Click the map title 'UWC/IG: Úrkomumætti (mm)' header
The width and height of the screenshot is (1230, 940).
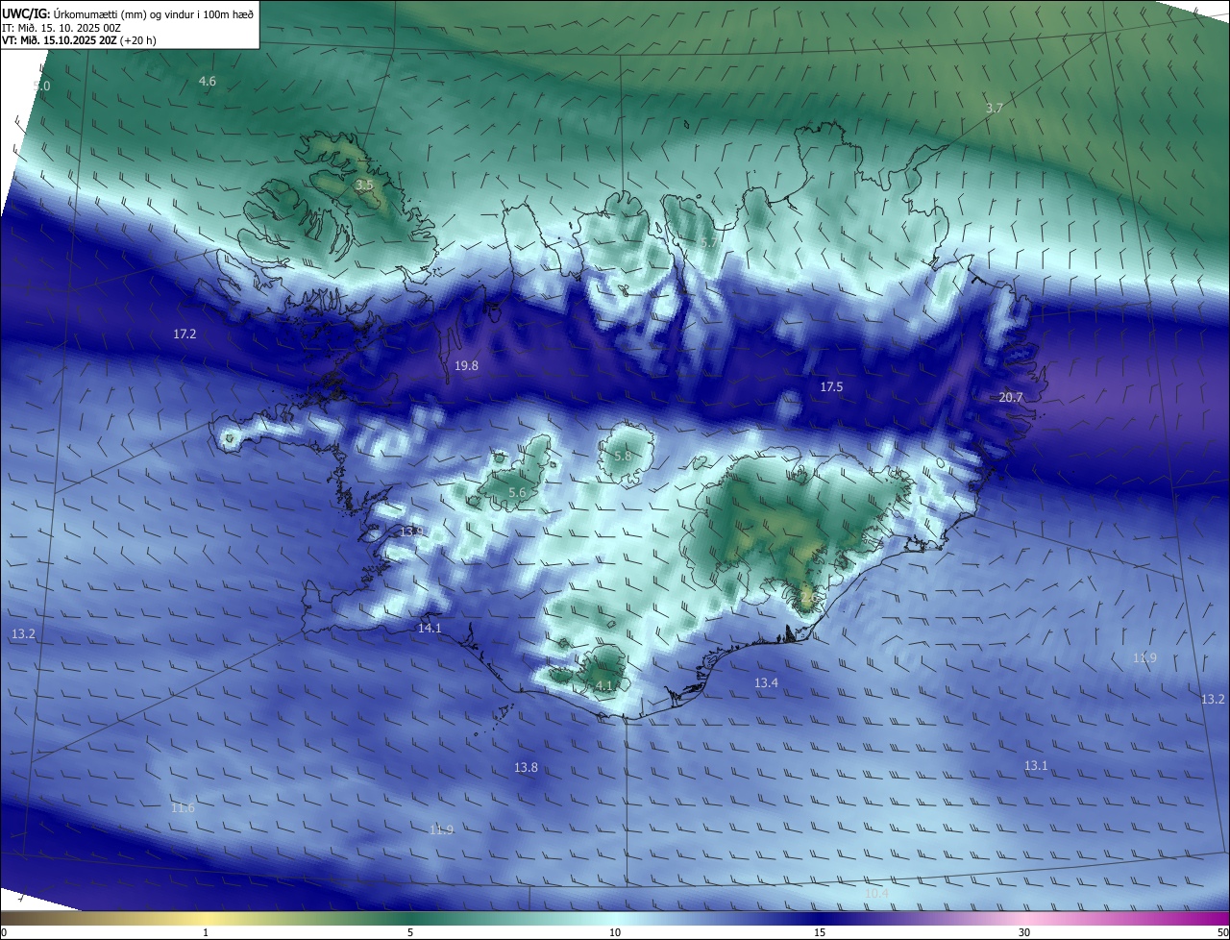[128, 13]
